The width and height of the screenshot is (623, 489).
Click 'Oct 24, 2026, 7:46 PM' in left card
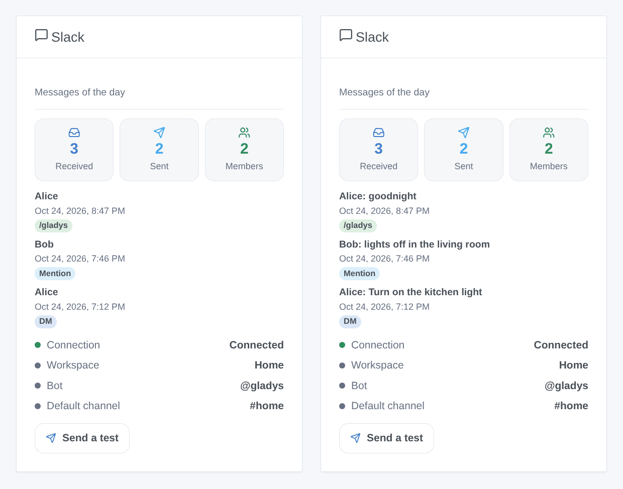click(80, 259)
